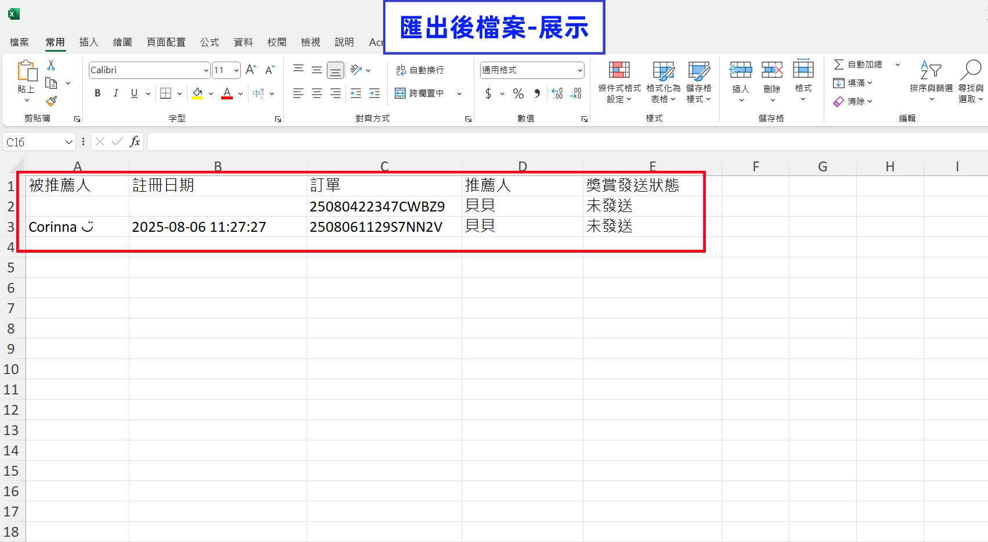The height and width of the screenshot is (542, 988).
Task: Click the Paste clipboard icon
Action: click(x=27, y=71)
